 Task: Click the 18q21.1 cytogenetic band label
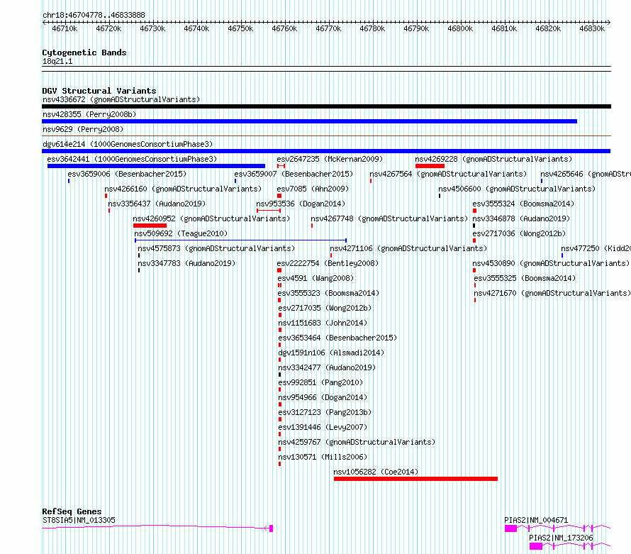(x=57, y=61)
